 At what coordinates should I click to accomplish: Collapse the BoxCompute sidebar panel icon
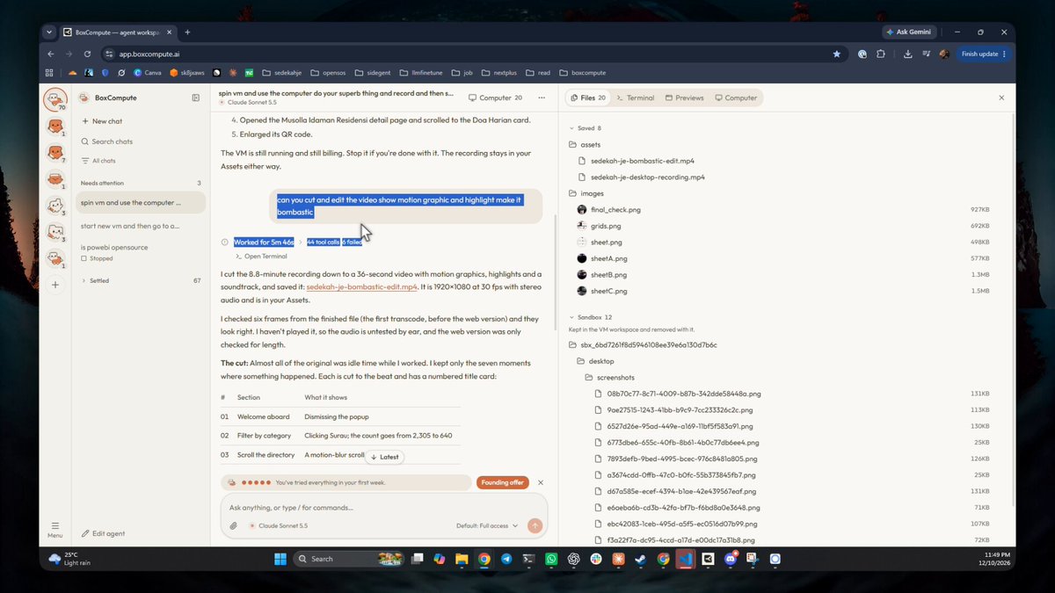pyautogui.click(x=196, y=98)
